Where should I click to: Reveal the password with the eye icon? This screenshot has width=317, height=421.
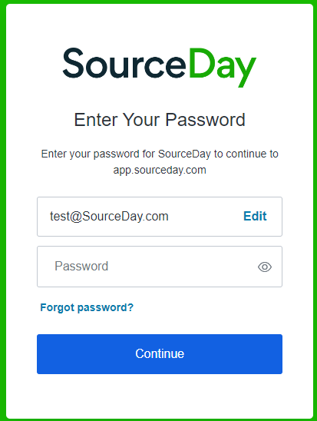click(265, 267)
